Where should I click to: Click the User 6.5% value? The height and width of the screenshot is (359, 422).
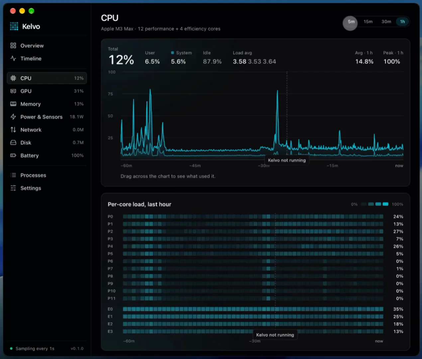pos(152,61)
